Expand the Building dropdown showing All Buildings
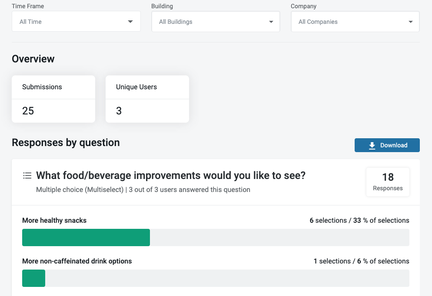Viewport: 432px width, 296px height. pos(215,22)
